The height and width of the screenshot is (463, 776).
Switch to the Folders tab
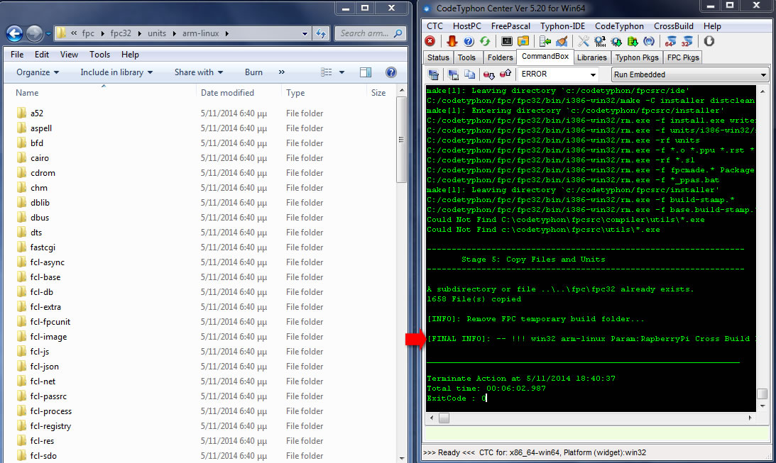500,58
